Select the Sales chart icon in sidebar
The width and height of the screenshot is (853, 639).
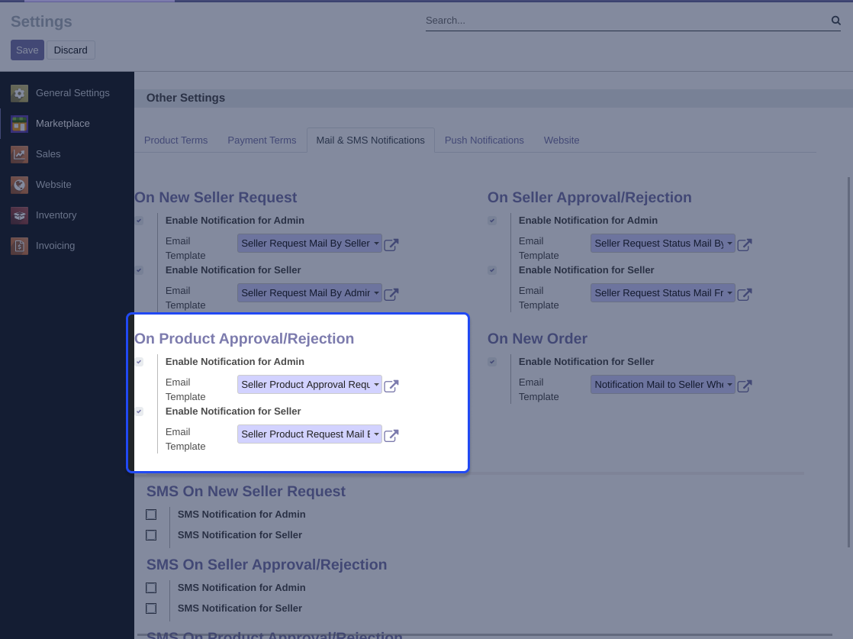coord(20,154)
